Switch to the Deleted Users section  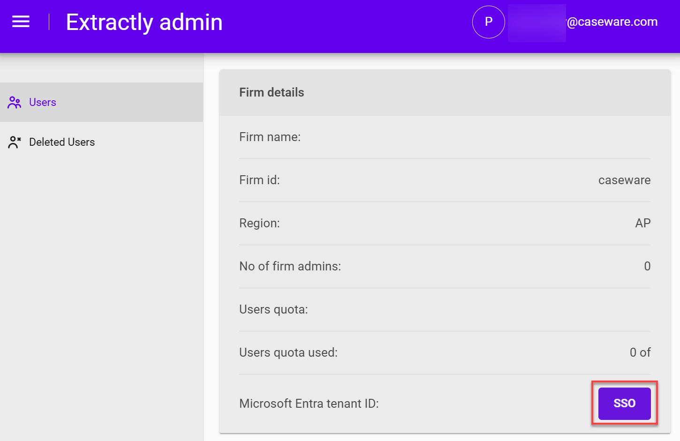(61, 142)
